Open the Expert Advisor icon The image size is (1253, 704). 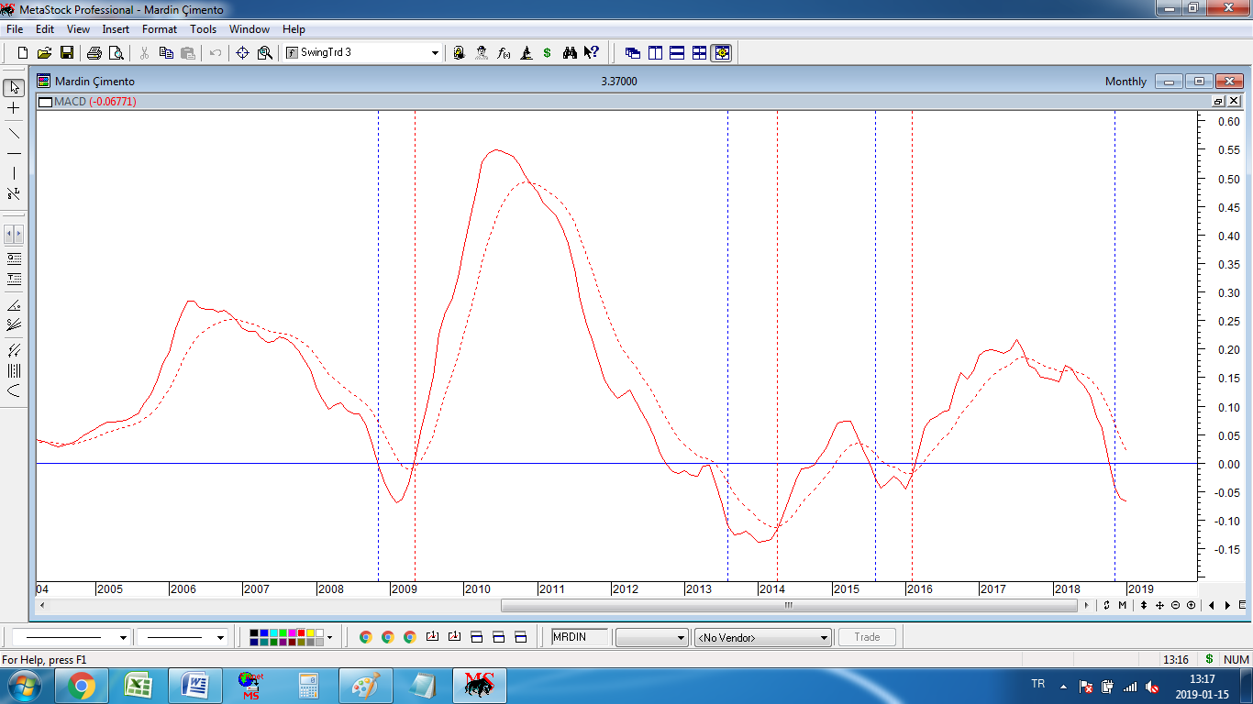click(x=482, y=53)
